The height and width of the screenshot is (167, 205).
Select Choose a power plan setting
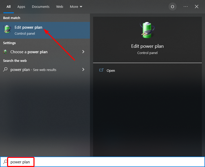(x=45, y=52)
